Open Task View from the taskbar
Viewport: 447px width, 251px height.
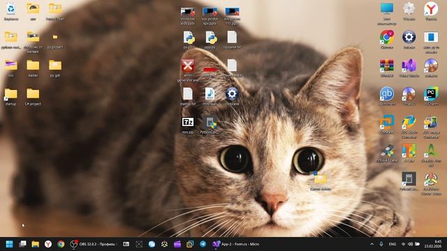pos(22,244)
